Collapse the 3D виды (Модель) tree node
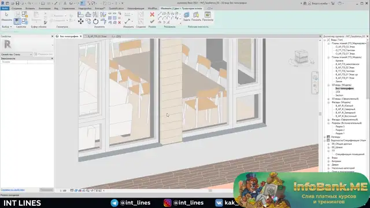 point(328,85)
